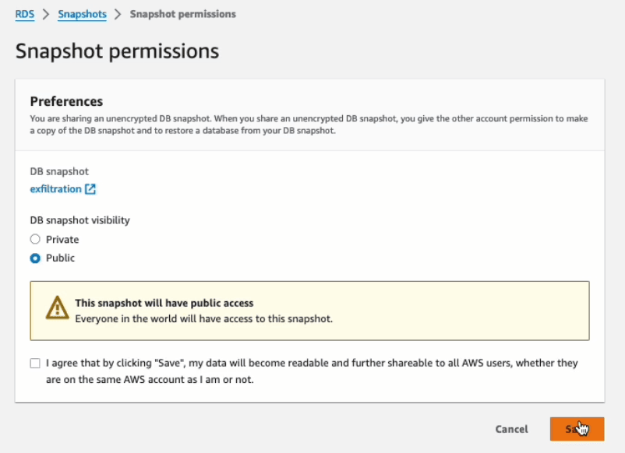The height and width of the screenshot is (453, 625).
Task: Click the Preferences section heading
Action: pos(66,101)
